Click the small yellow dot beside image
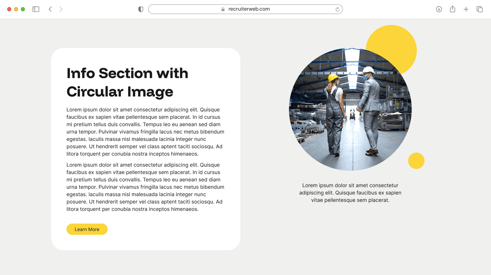The width and height of the screenshot is (491, 275). click(416, 161)
